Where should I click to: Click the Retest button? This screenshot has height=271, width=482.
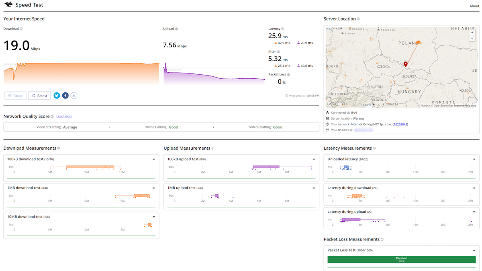(x=39, y=96)
